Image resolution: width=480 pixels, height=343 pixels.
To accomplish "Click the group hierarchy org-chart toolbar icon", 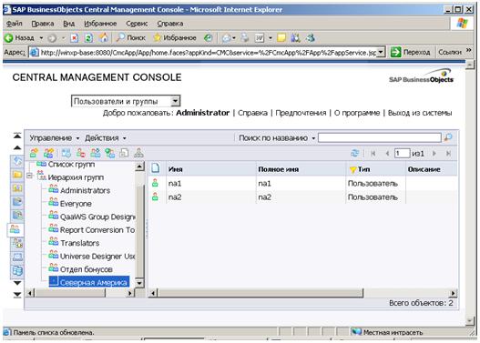I will [138, 153].
